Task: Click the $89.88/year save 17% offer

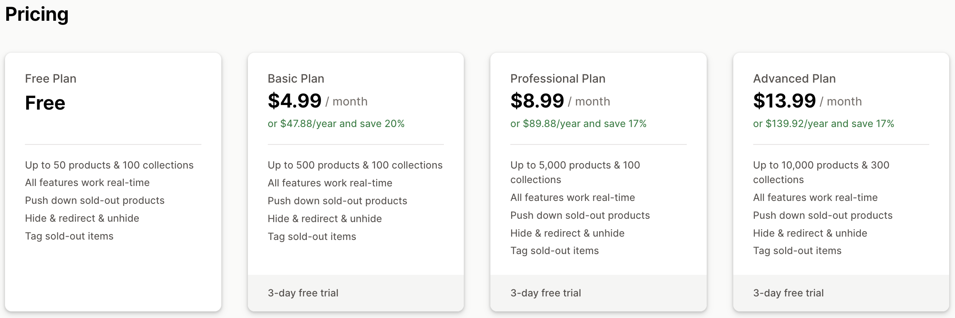Action: pyautogui.click(x=578, y=124)
